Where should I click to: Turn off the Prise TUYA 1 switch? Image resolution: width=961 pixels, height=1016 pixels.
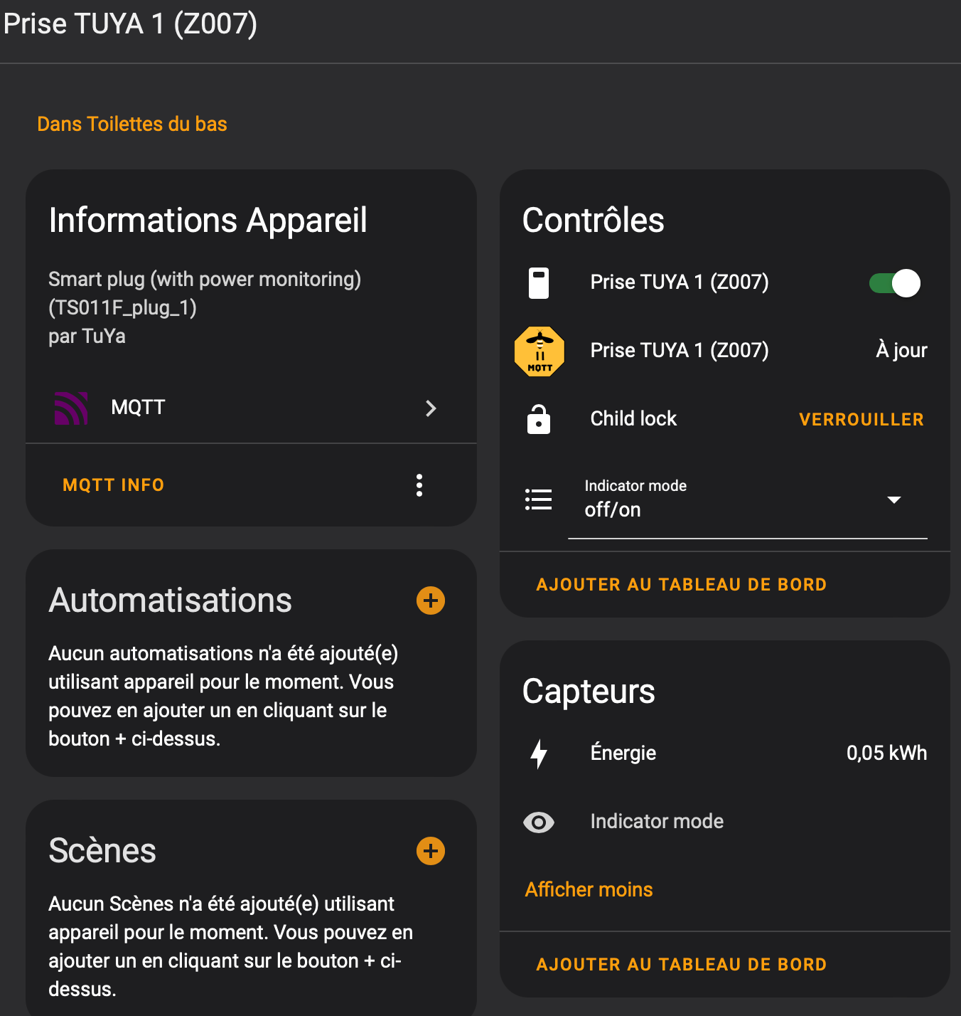(895, 283)
